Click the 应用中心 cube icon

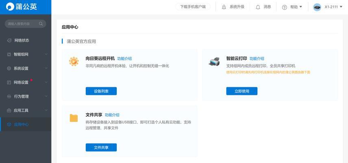click(x=9, y=125)
